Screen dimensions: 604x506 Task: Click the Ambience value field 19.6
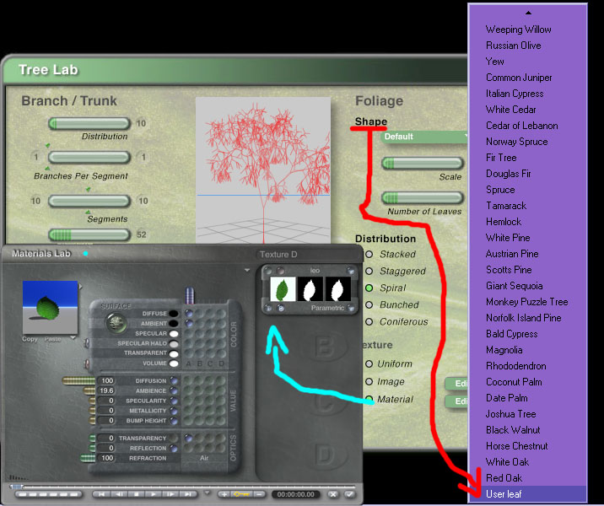click(106, 390)
